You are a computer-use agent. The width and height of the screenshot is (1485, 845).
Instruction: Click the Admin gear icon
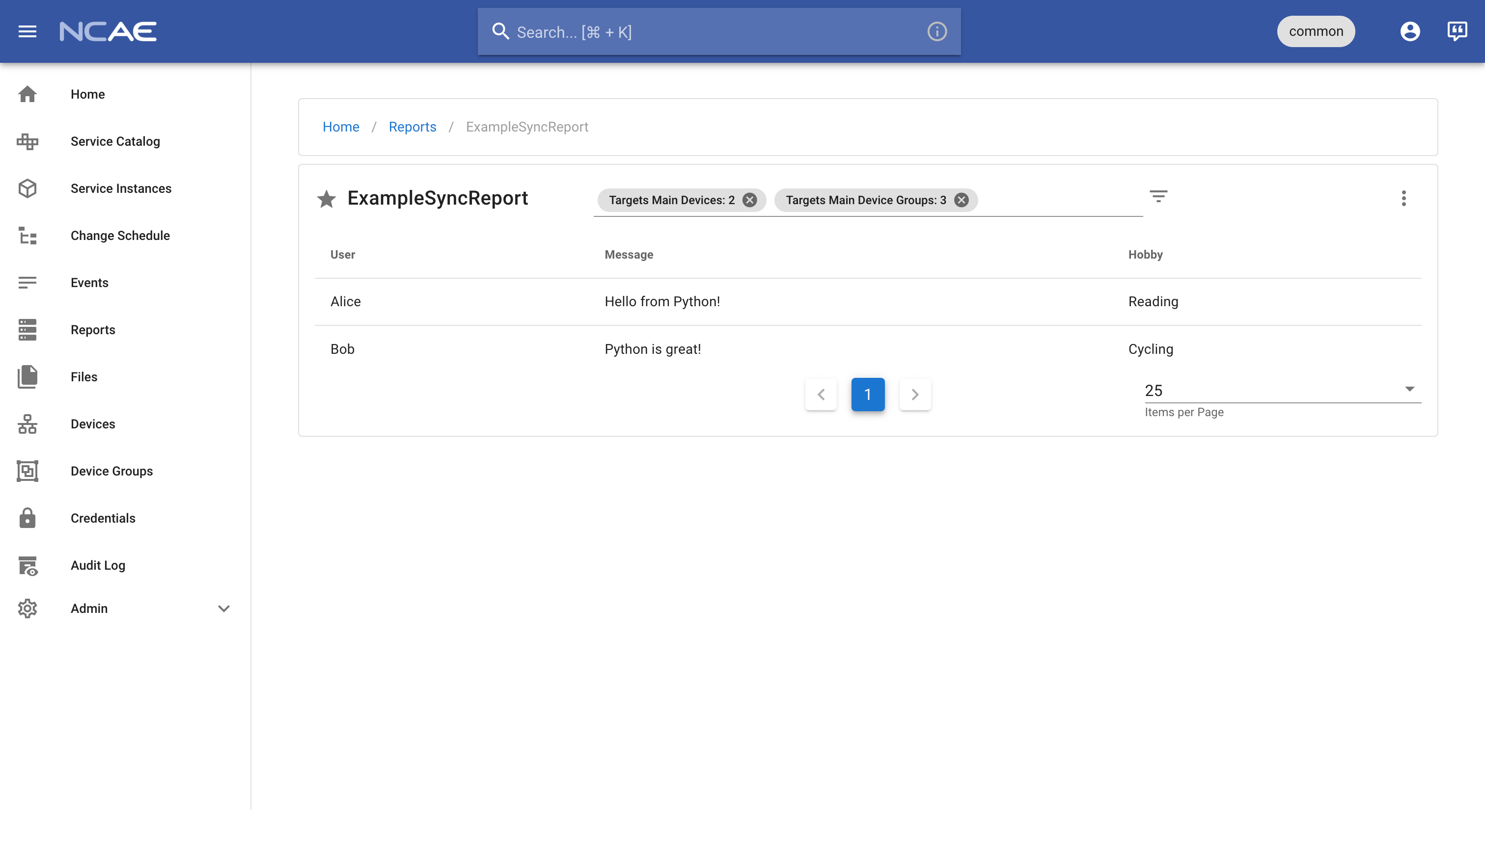(27, 608)
